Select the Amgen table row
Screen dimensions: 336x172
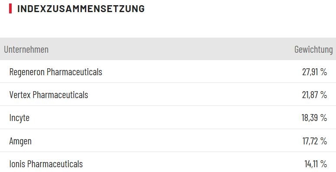pyautogui.click(x=168, y=140)
